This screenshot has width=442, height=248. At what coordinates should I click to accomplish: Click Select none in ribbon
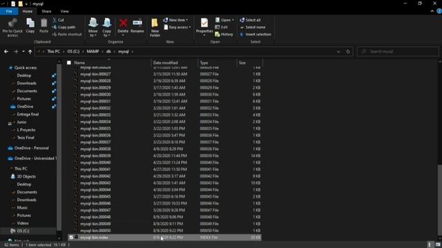pos(253,28)
